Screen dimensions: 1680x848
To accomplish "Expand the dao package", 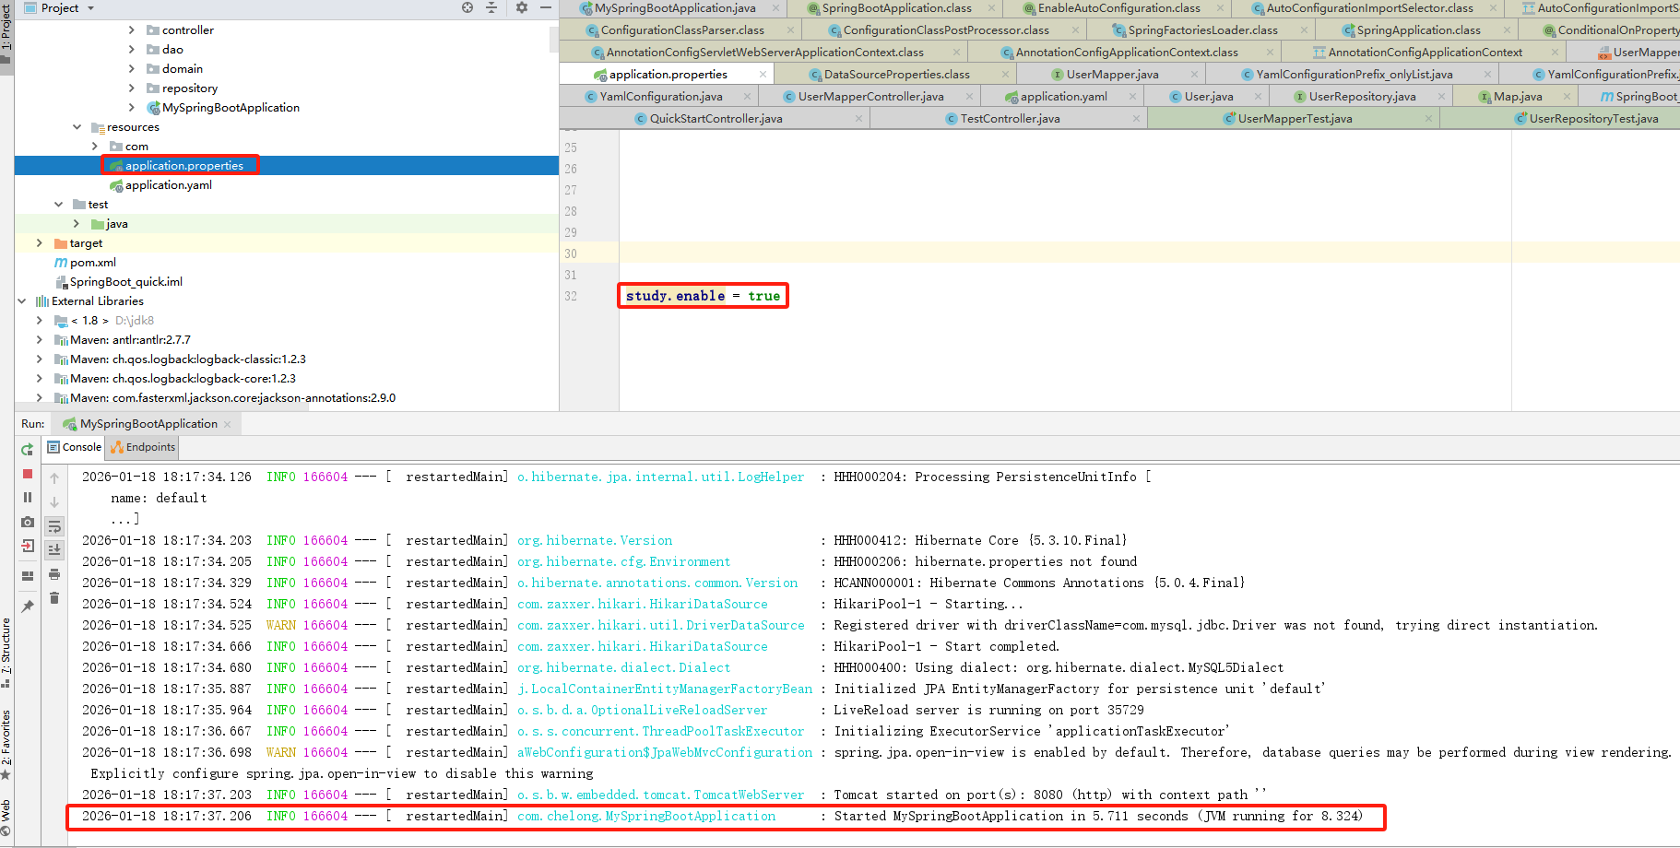I will [132, 50].
